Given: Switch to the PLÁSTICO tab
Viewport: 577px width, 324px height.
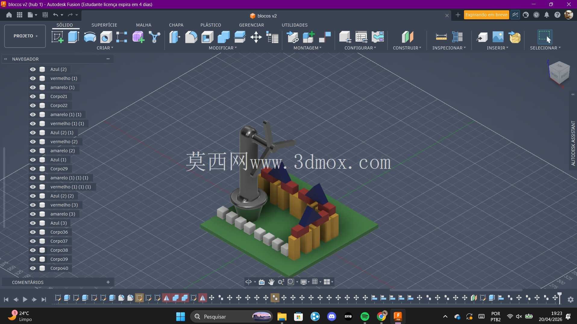Looking at the screenshot, I should click(211, 25).
